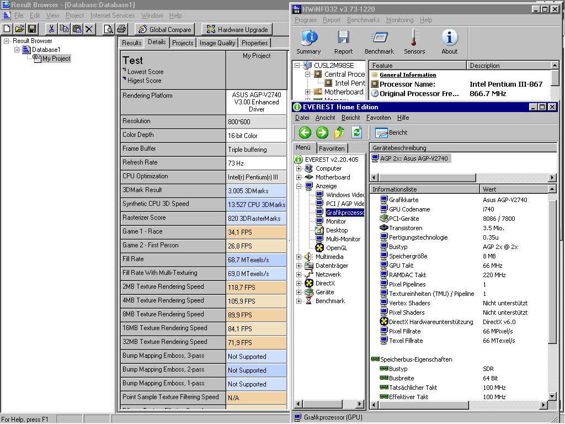
Task: Open Monitoring menu in HWiNFO32
Action: tap(399, 20)
